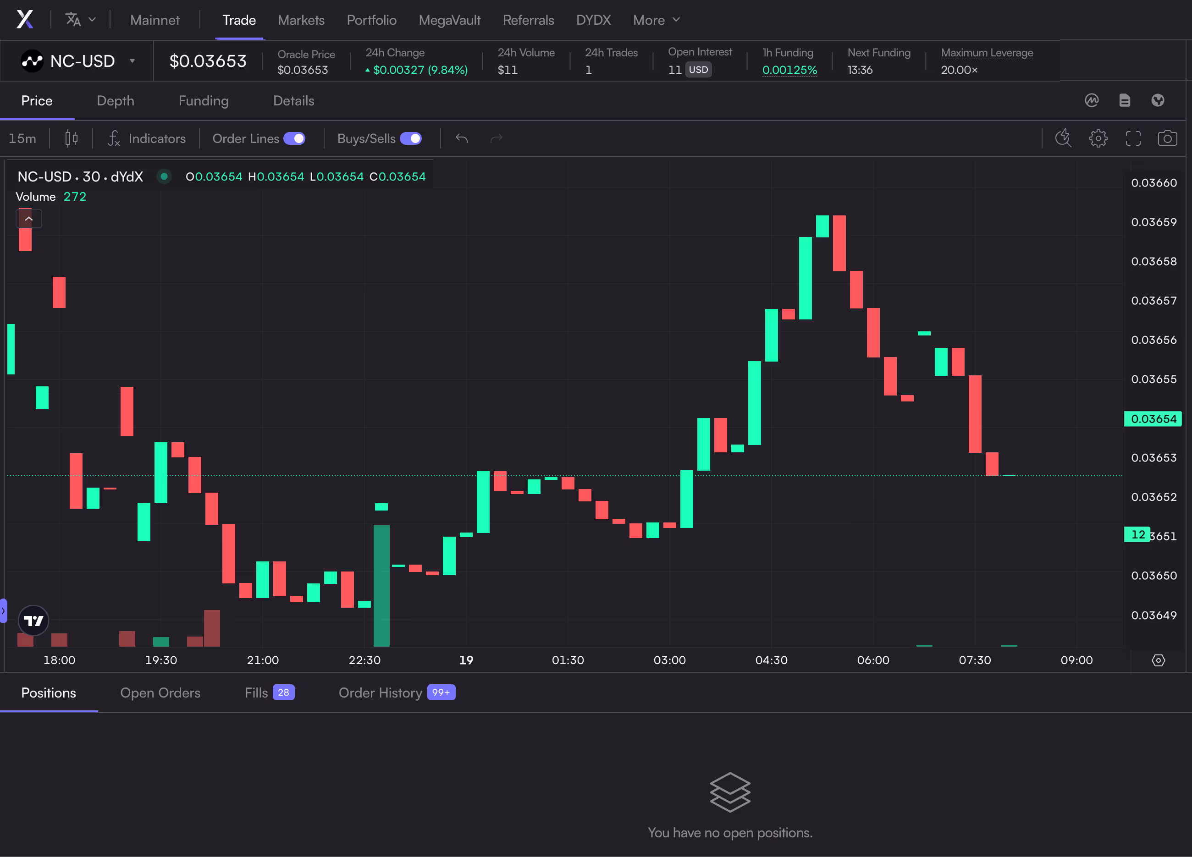This screenshot has height=857, width=1192.
Task: Click the Volume 272 indicator legend
Action: coord(51,197)
